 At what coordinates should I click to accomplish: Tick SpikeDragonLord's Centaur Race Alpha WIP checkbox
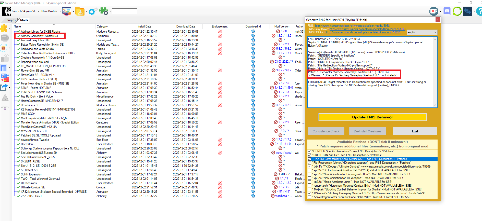309,197
